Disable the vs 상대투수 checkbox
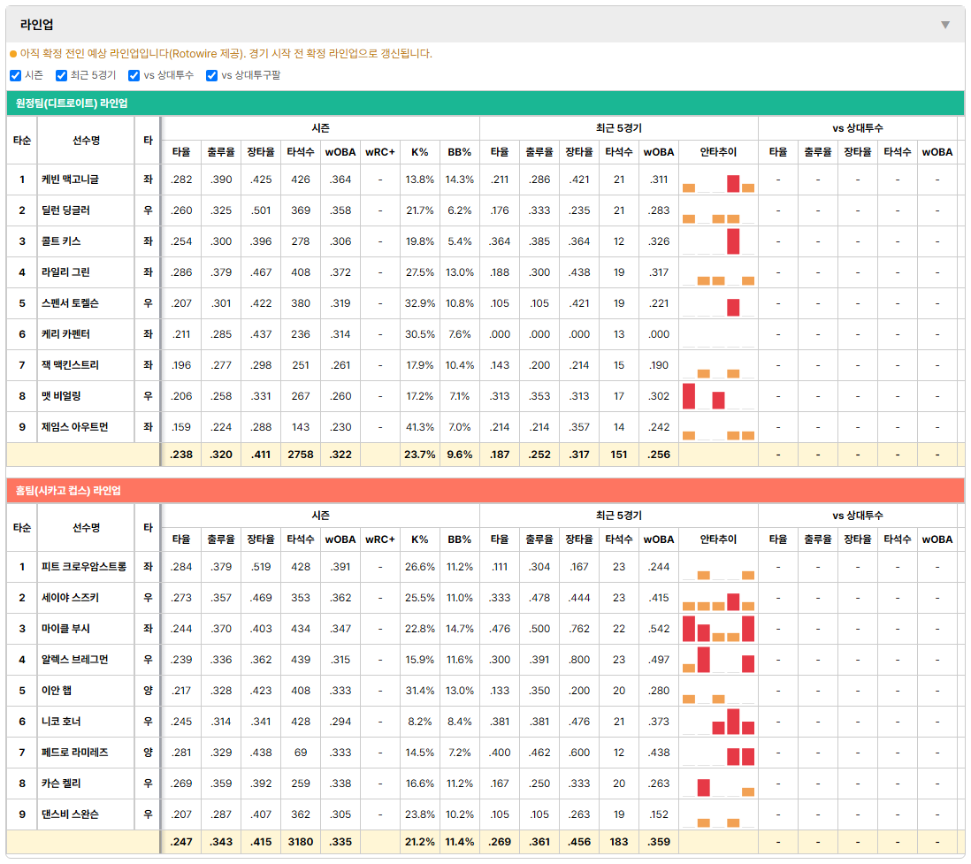 (x=134, y=75)
